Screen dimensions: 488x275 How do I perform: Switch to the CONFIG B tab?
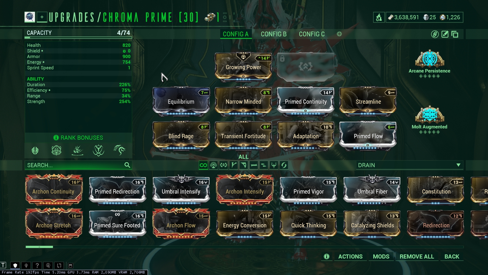[274, 34]
